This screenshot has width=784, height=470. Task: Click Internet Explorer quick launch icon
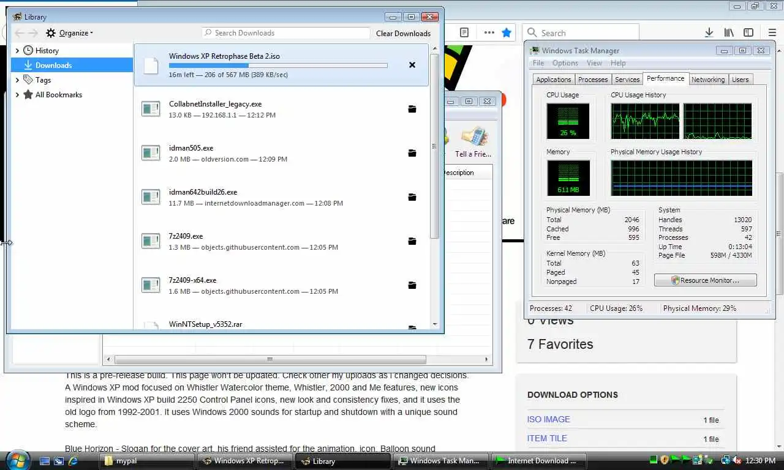73,461
